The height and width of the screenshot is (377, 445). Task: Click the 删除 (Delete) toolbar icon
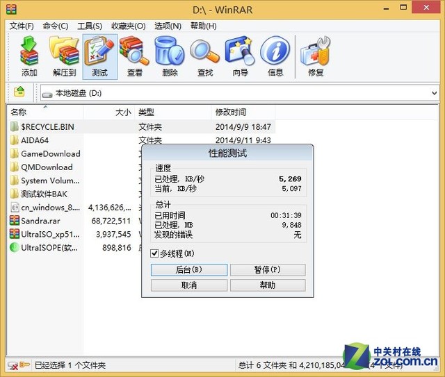pos(170,56)
